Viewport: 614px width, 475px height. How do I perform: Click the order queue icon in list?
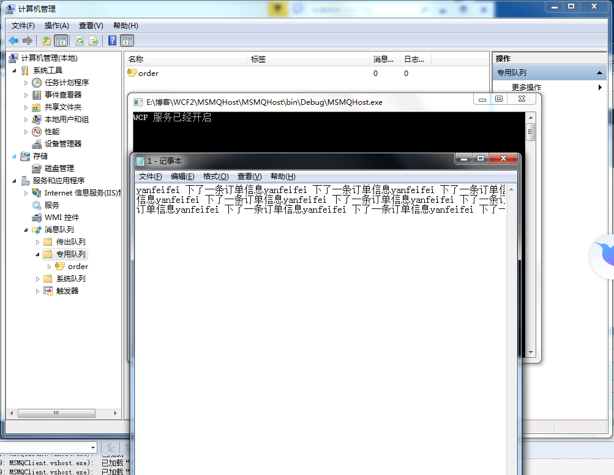click(132, 72)
